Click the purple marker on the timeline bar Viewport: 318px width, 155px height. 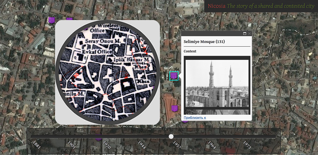(x=98, y=138)
